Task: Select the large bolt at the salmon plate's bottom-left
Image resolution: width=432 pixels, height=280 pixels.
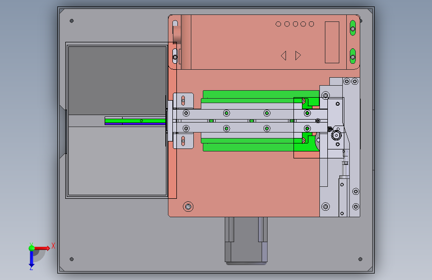Action: pos(188,206)
